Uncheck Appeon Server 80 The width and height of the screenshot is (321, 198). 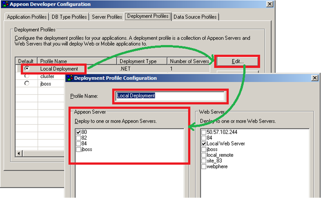[78, 132]
